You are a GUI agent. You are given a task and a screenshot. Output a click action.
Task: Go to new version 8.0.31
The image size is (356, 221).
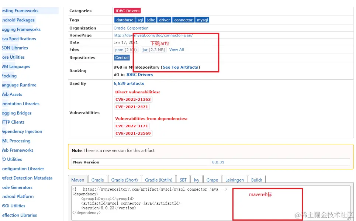(218, 162)
